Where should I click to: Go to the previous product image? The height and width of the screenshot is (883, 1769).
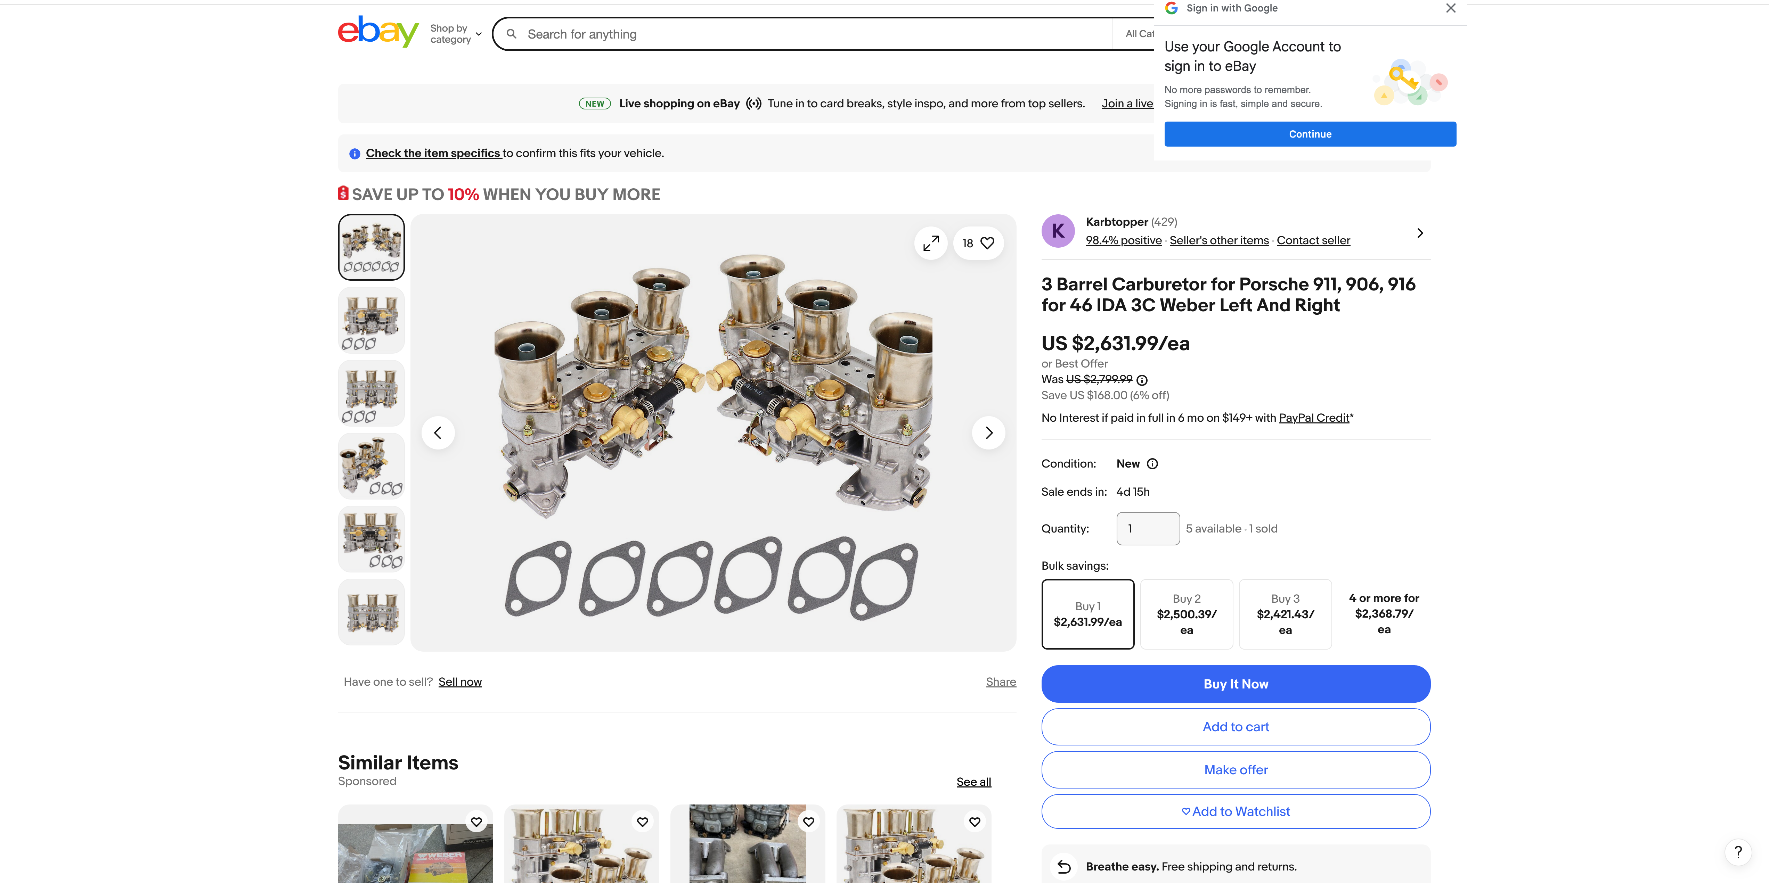point(438,432)
